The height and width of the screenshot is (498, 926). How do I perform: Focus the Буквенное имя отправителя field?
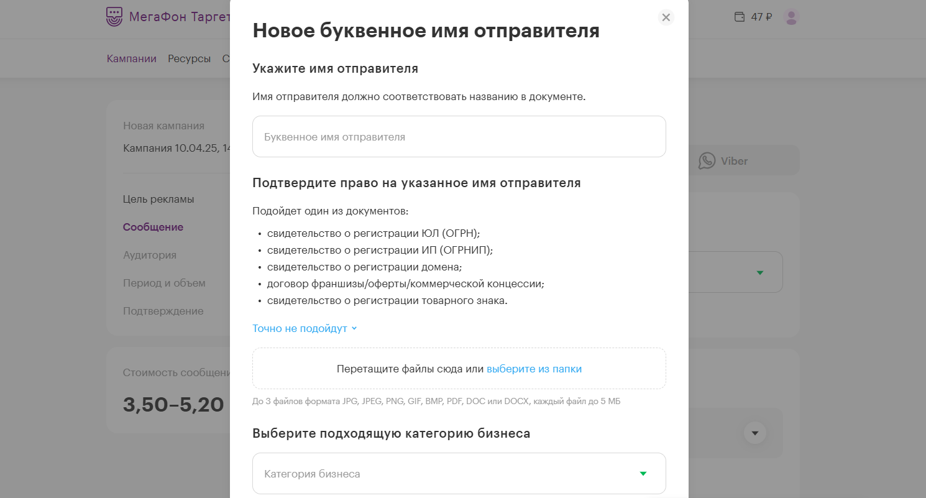tap(459, 137)
